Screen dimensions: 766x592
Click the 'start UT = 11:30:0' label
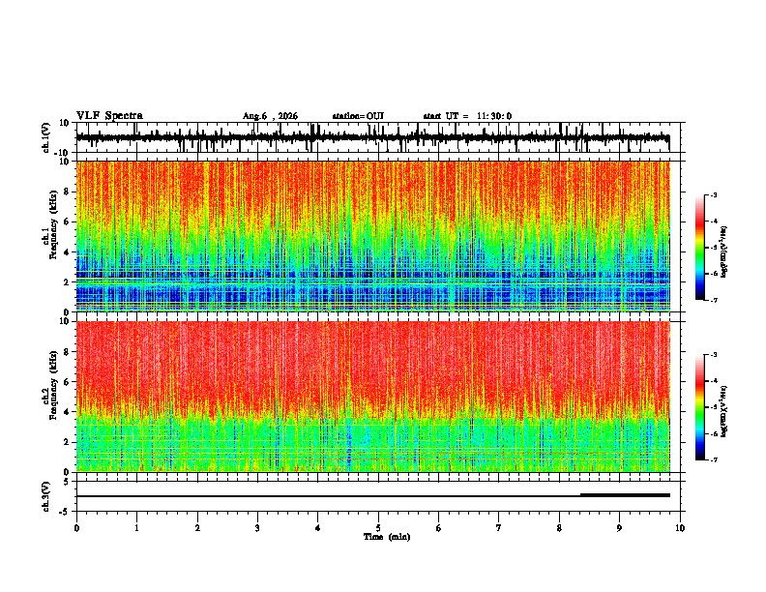[467, 116]
